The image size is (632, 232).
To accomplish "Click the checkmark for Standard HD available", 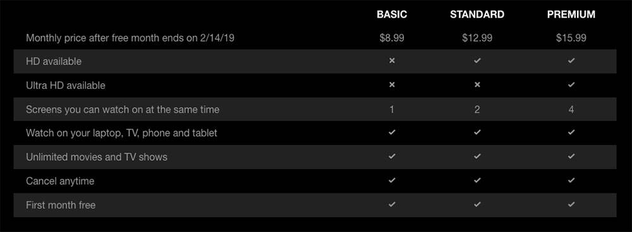I will 477,61.
